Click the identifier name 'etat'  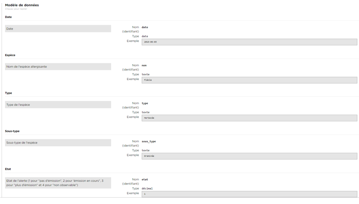click(145, 179)
